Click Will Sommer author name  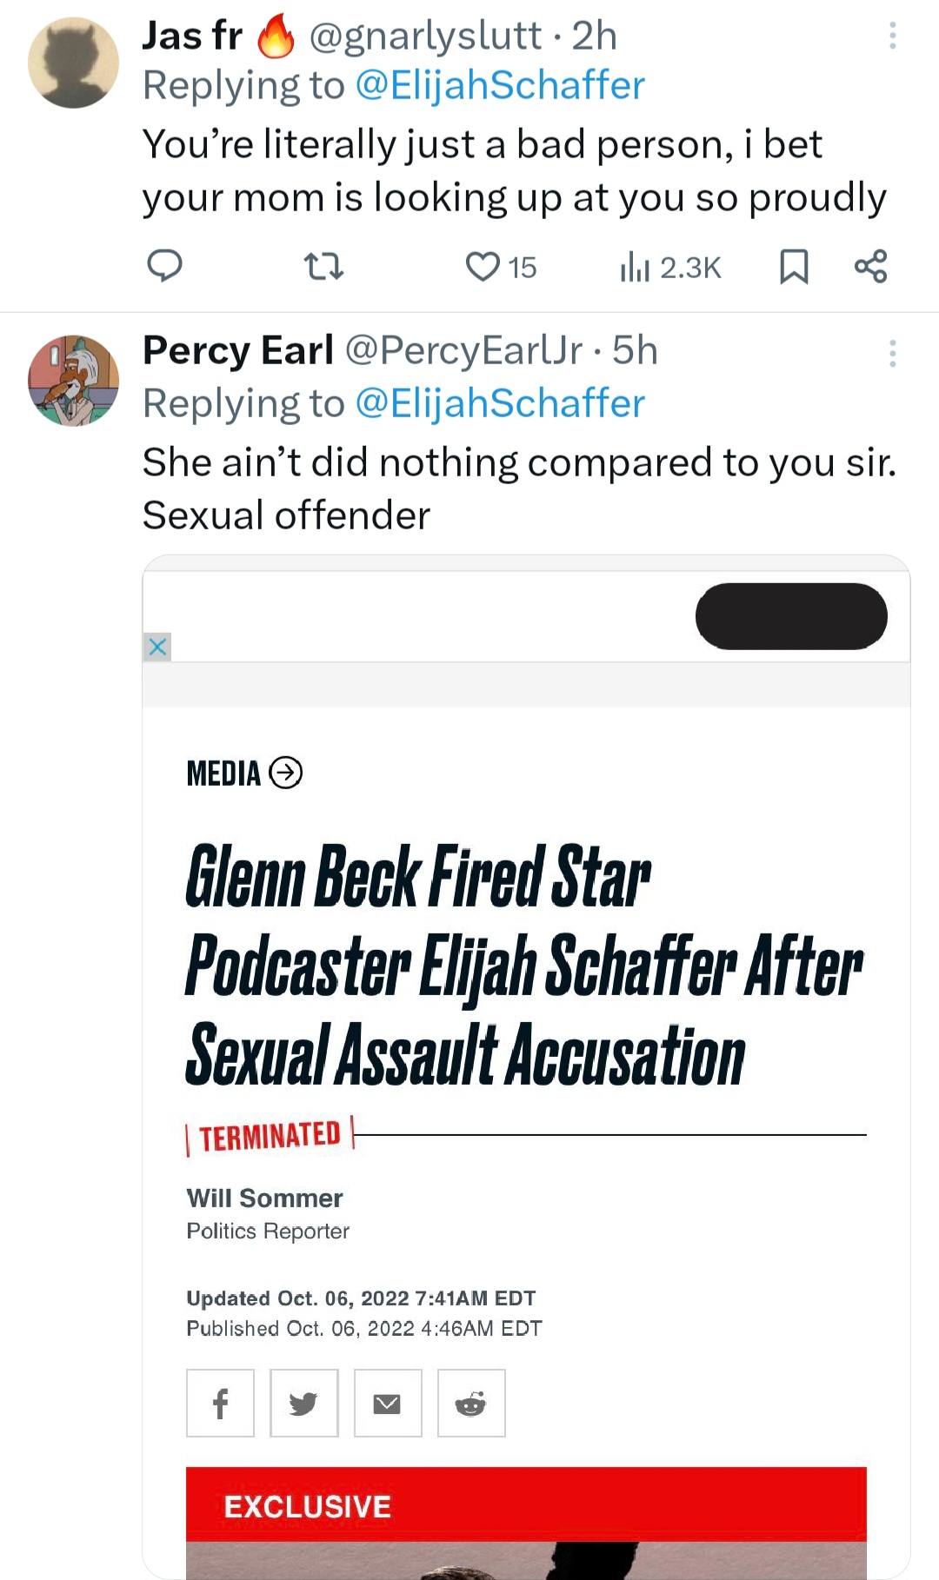264,1198
